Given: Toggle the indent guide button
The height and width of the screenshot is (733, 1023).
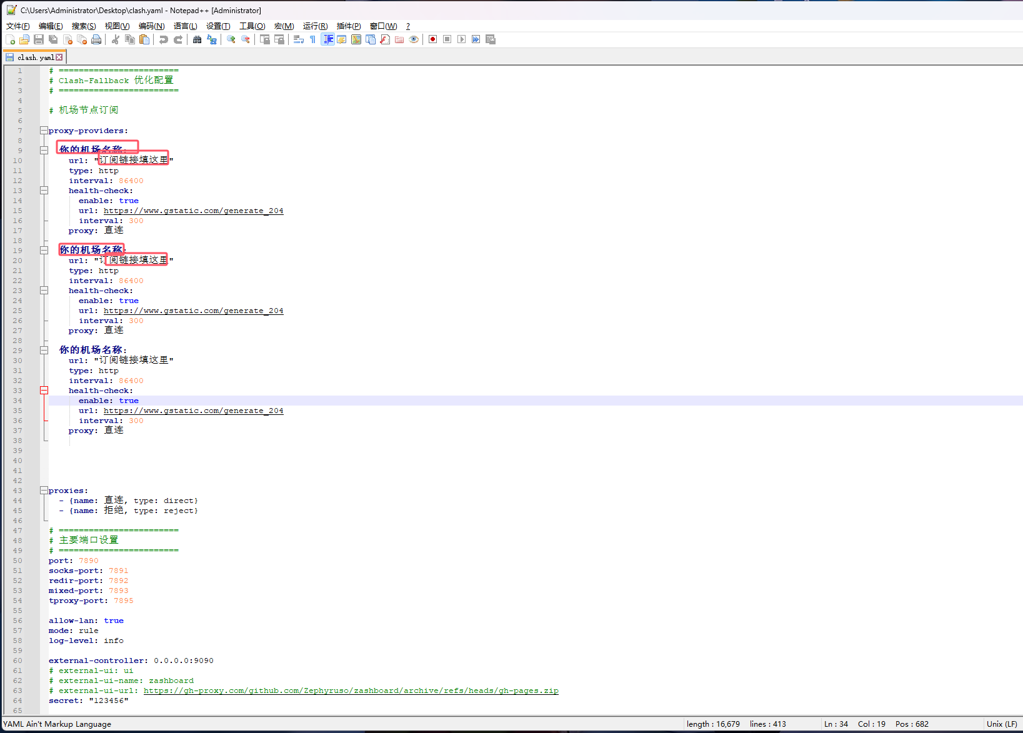Looking at the screenshot, I should click(x=327, y=39).
